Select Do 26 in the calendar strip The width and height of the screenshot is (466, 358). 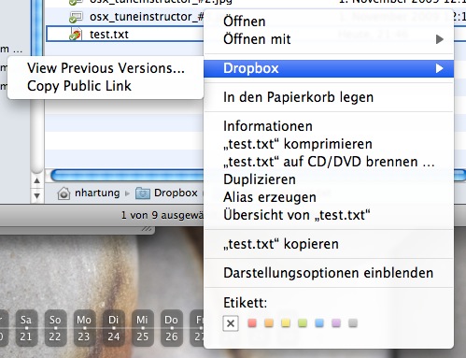pyautogui.click(x=172, y=328)
